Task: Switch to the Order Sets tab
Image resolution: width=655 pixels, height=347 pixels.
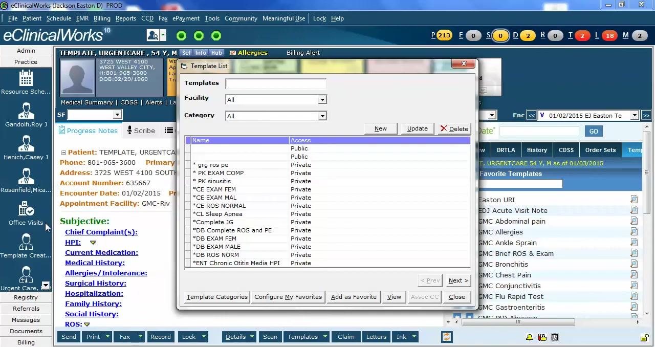Action: point(600,150)
